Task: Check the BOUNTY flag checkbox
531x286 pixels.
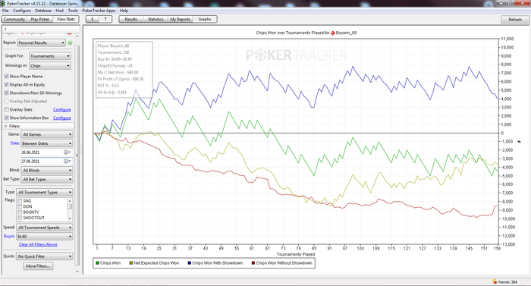Action: click(20, 212)
